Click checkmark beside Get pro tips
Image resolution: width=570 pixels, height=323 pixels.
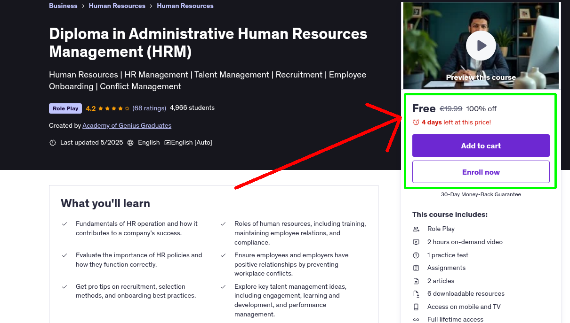coord(64,287)
